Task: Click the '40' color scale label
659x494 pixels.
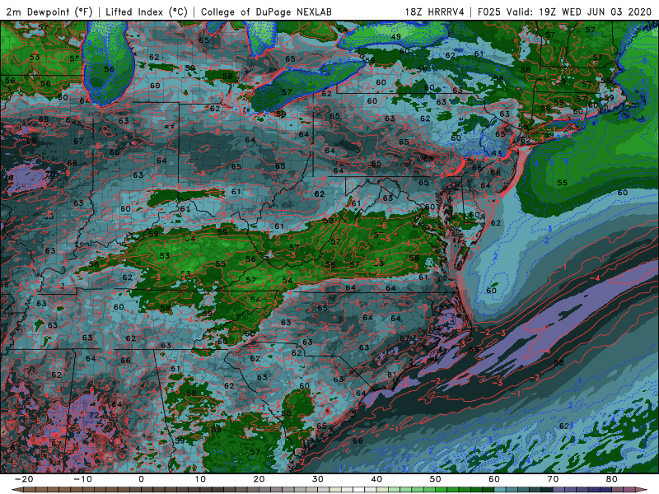Action: click(376, 479)
